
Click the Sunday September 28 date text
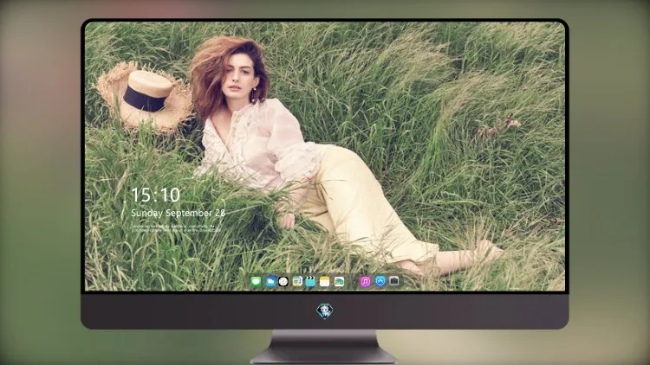178,213
